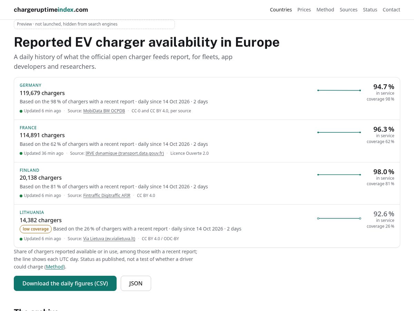Select the FRANCE country label
The width and height of the screenshot is (414, 311).
28,128
